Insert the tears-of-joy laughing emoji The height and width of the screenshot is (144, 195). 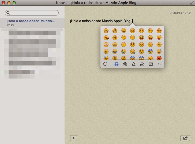tap(115, 51)
